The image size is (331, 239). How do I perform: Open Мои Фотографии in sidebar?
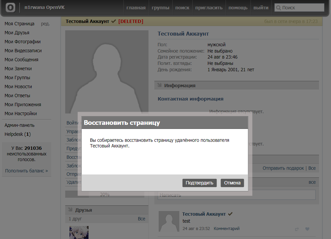tap(23, 42)
